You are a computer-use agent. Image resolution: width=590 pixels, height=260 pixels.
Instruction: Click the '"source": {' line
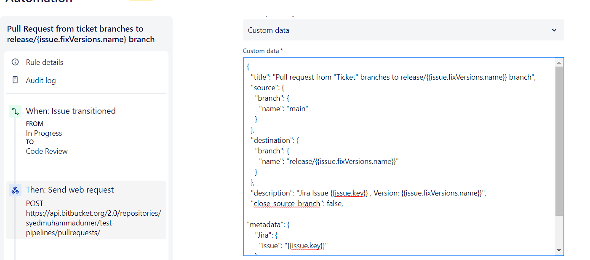pos(267,88)
